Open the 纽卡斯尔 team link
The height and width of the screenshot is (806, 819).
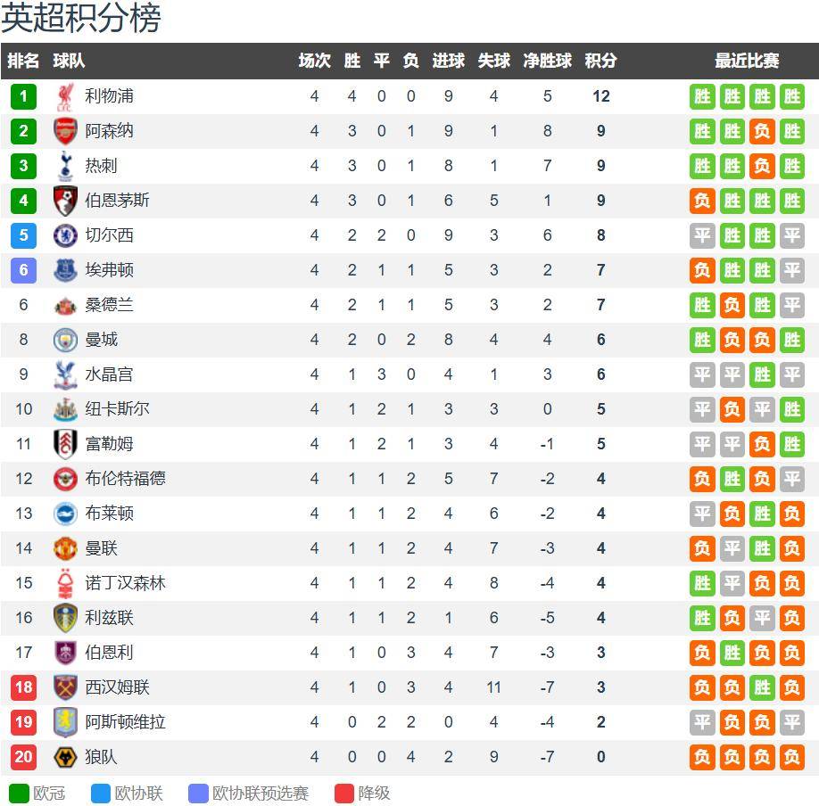coord(117,409)
